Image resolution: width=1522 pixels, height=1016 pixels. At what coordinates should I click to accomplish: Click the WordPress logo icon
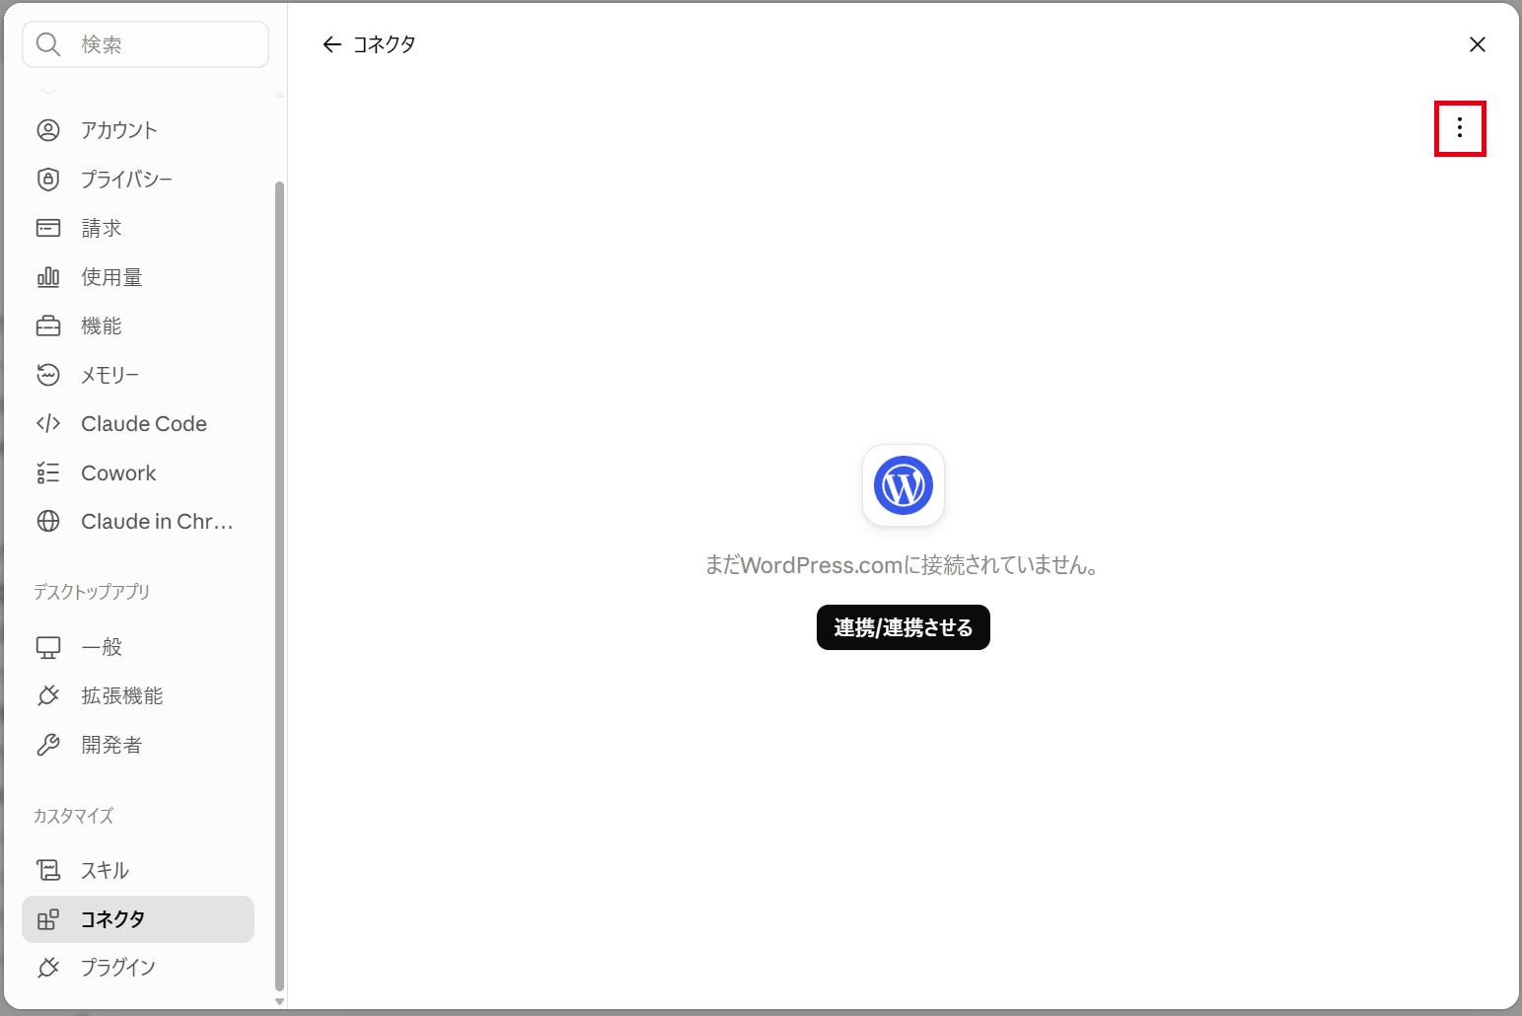[904, 485]
